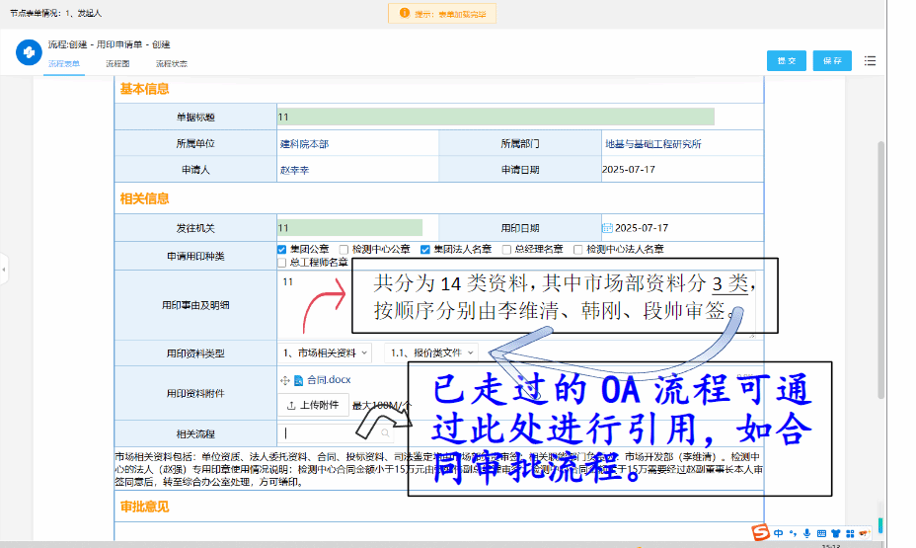Click the search icon in 相关流程 field
The image size is (916, 548).
[385, 433]
